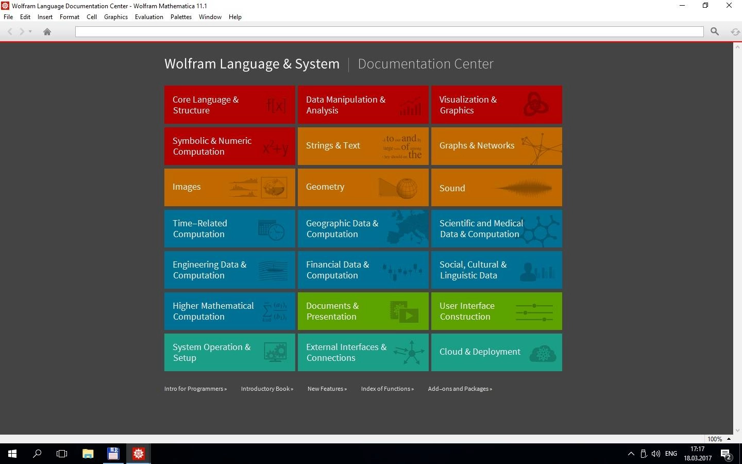Click the ENG language indicator

pos(671,454)
